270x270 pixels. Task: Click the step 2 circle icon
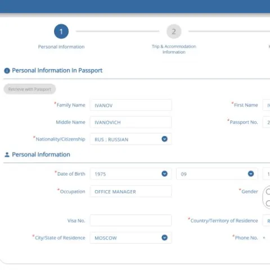[x=174, y=31]
